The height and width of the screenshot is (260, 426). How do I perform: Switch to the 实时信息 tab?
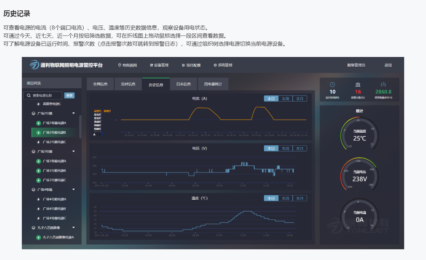click(128, 84)
